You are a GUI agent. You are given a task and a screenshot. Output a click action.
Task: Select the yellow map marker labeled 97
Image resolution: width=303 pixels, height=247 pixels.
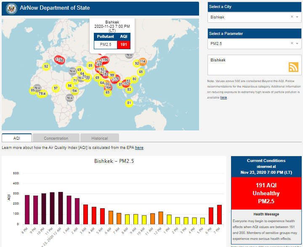click(x=55, y=88)
